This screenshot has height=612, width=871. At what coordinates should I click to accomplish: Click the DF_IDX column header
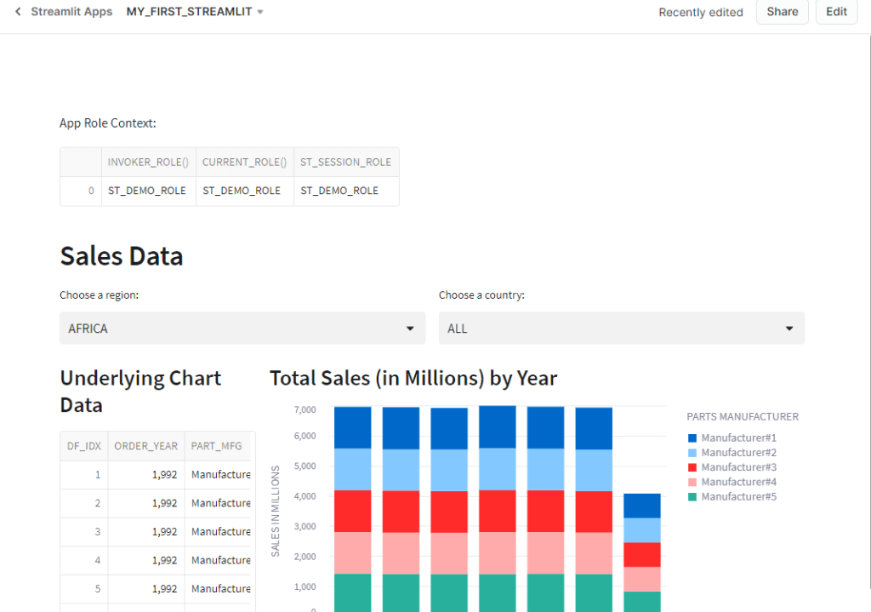(x=83, y=446)
